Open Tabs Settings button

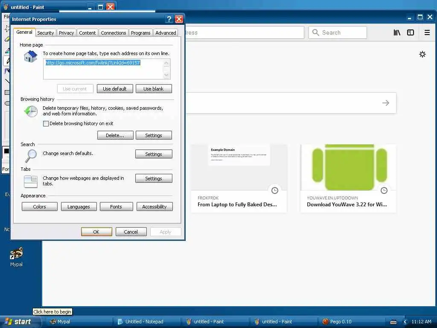[154, 179]
